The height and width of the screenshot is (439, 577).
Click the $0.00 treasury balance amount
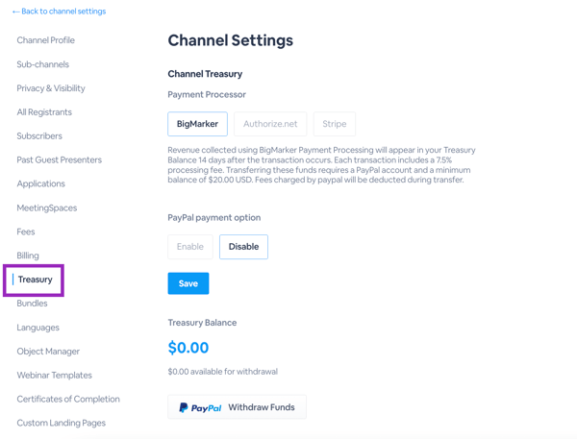(188, 348)
